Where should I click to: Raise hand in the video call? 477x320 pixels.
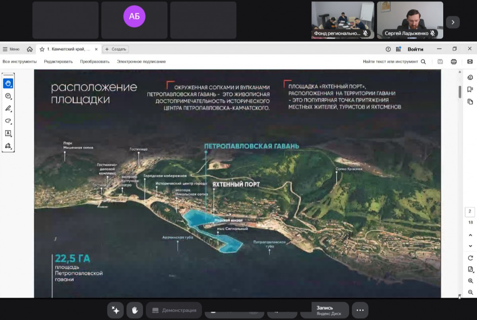coord(135,310)
